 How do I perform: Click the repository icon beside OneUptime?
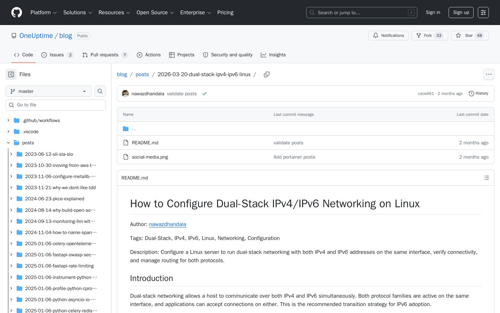(x=14, y=36)
